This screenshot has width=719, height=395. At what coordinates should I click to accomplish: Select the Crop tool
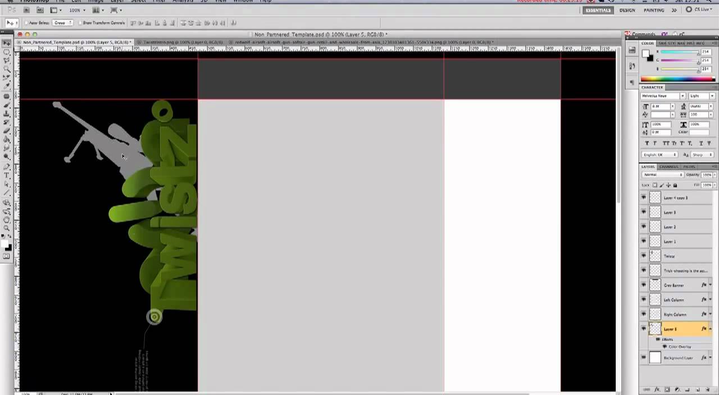7,77
